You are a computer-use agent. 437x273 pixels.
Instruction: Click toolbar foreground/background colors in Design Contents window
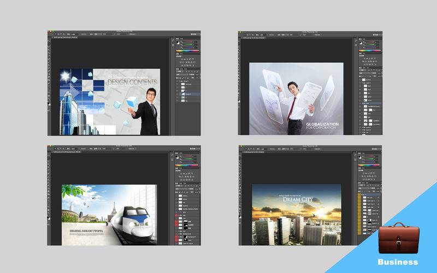pos(49,104)
